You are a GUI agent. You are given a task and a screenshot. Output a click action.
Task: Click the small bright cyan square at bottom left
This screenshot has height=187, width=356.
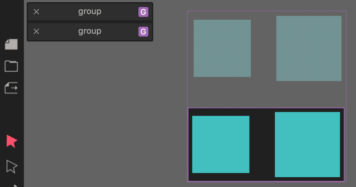[221, 144]
